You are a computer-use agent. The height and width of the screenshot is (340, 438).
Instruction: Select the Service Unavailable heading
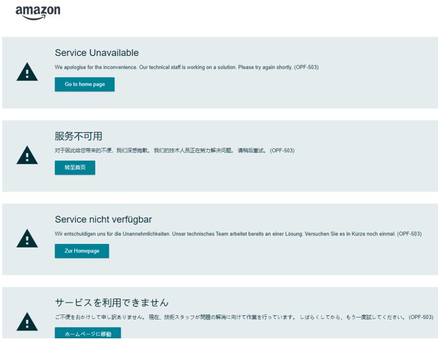pos(97,53)
